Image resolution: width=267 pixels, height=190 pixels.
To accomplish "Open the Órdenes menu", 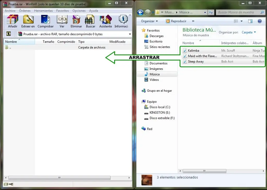I will click(25, 10).
